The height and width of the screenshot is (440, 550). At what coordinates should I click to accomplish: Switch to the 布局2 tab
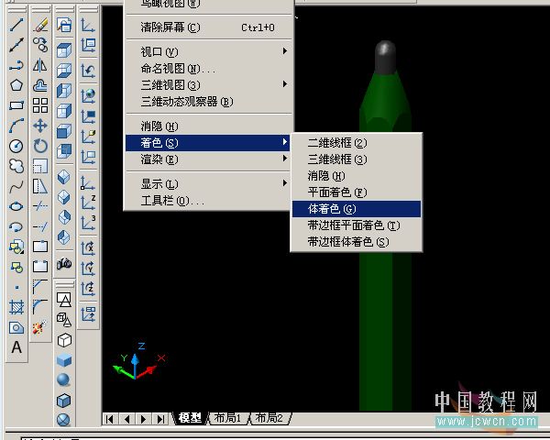(x=269, y=418)
